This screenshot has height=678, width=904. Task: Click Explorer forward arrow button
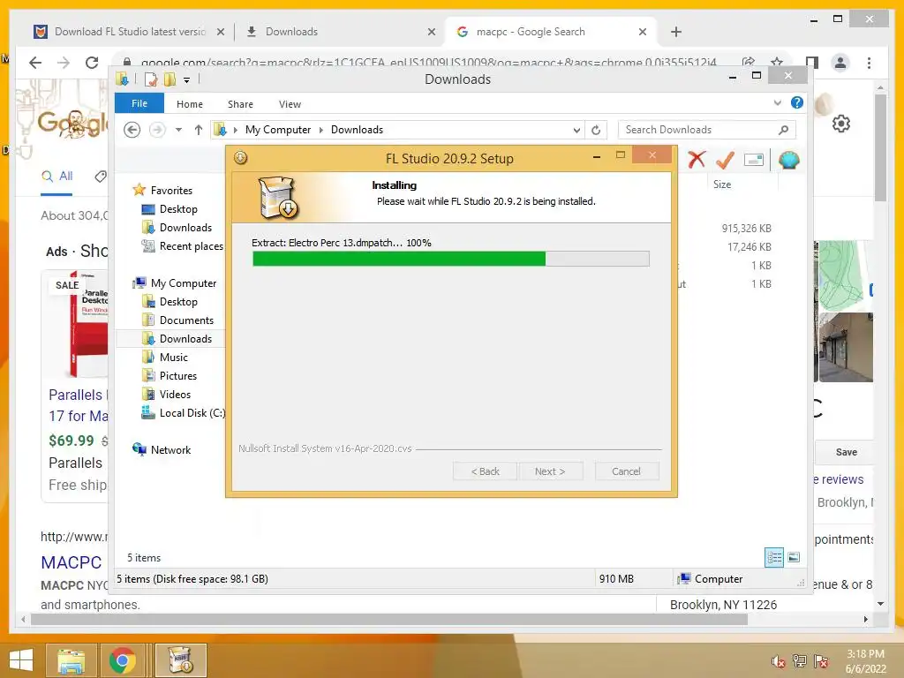click(157, 130)
